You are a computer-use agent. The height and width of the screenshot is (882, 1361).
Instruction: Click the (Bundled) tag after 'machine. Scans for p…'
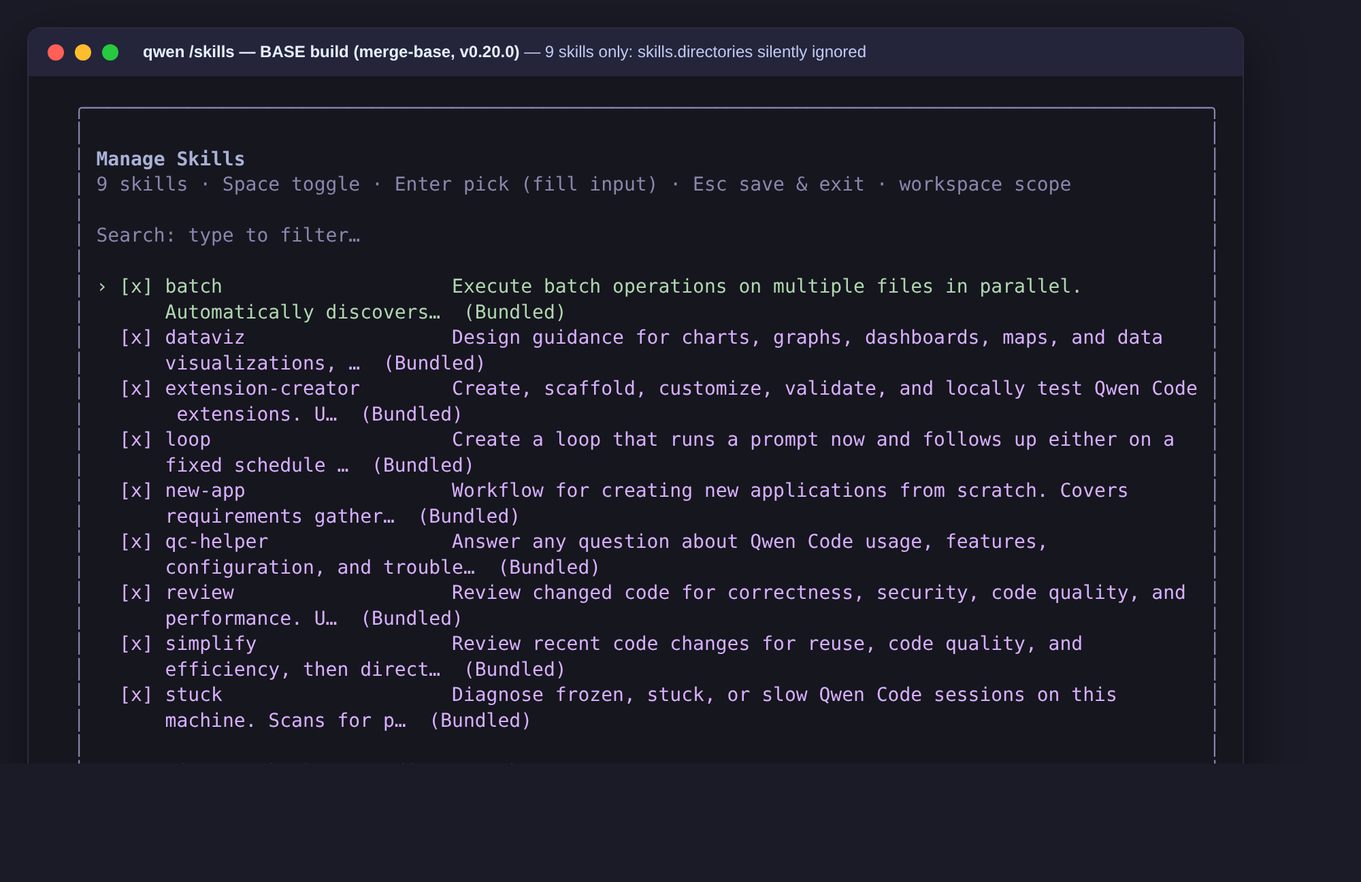click(480, 721)
